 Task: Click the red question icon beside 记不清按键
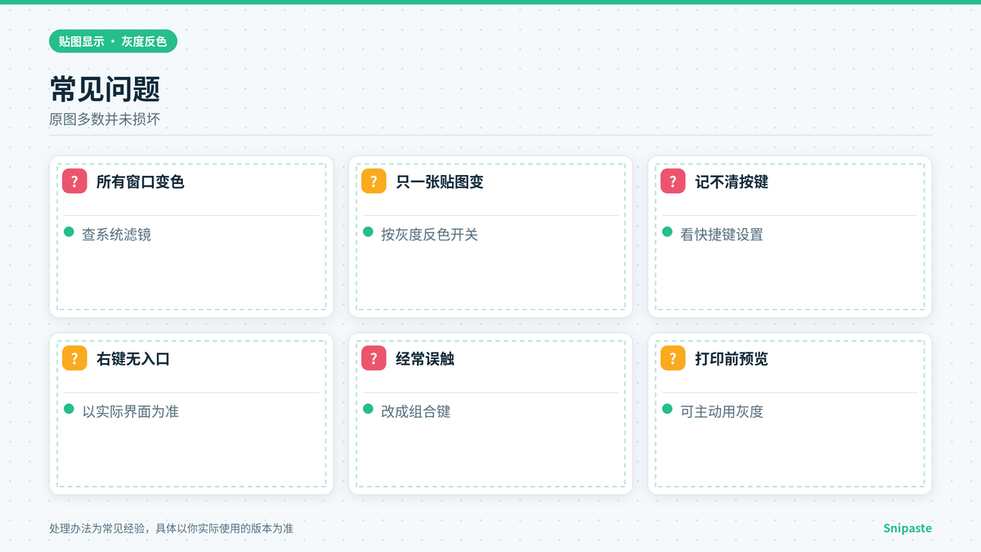(673, 182)
